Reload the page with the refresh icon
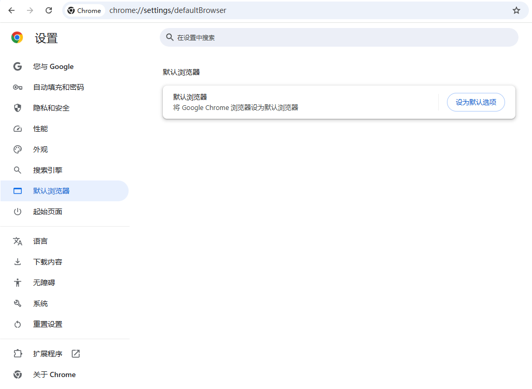The width and height of the screenshot is (532, 389). pyautogui.click(x=49, y=10)
